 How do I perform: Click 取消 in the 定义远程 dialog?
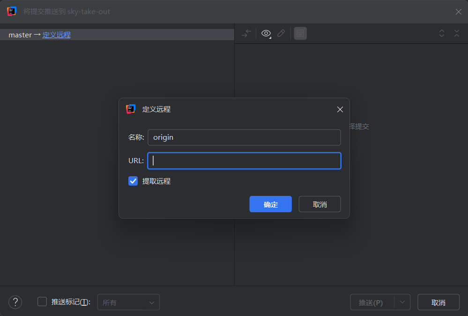(319, 204)
